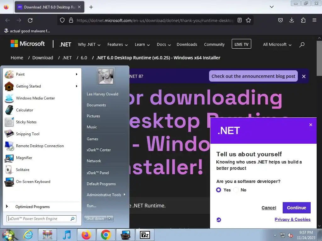Show hidden tray icons arrow
Viewport: 322px width, 241px height.
(x=275, y=235)
